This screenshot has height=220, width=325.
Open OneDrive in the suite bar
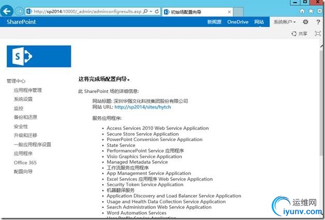coord(238,22)
